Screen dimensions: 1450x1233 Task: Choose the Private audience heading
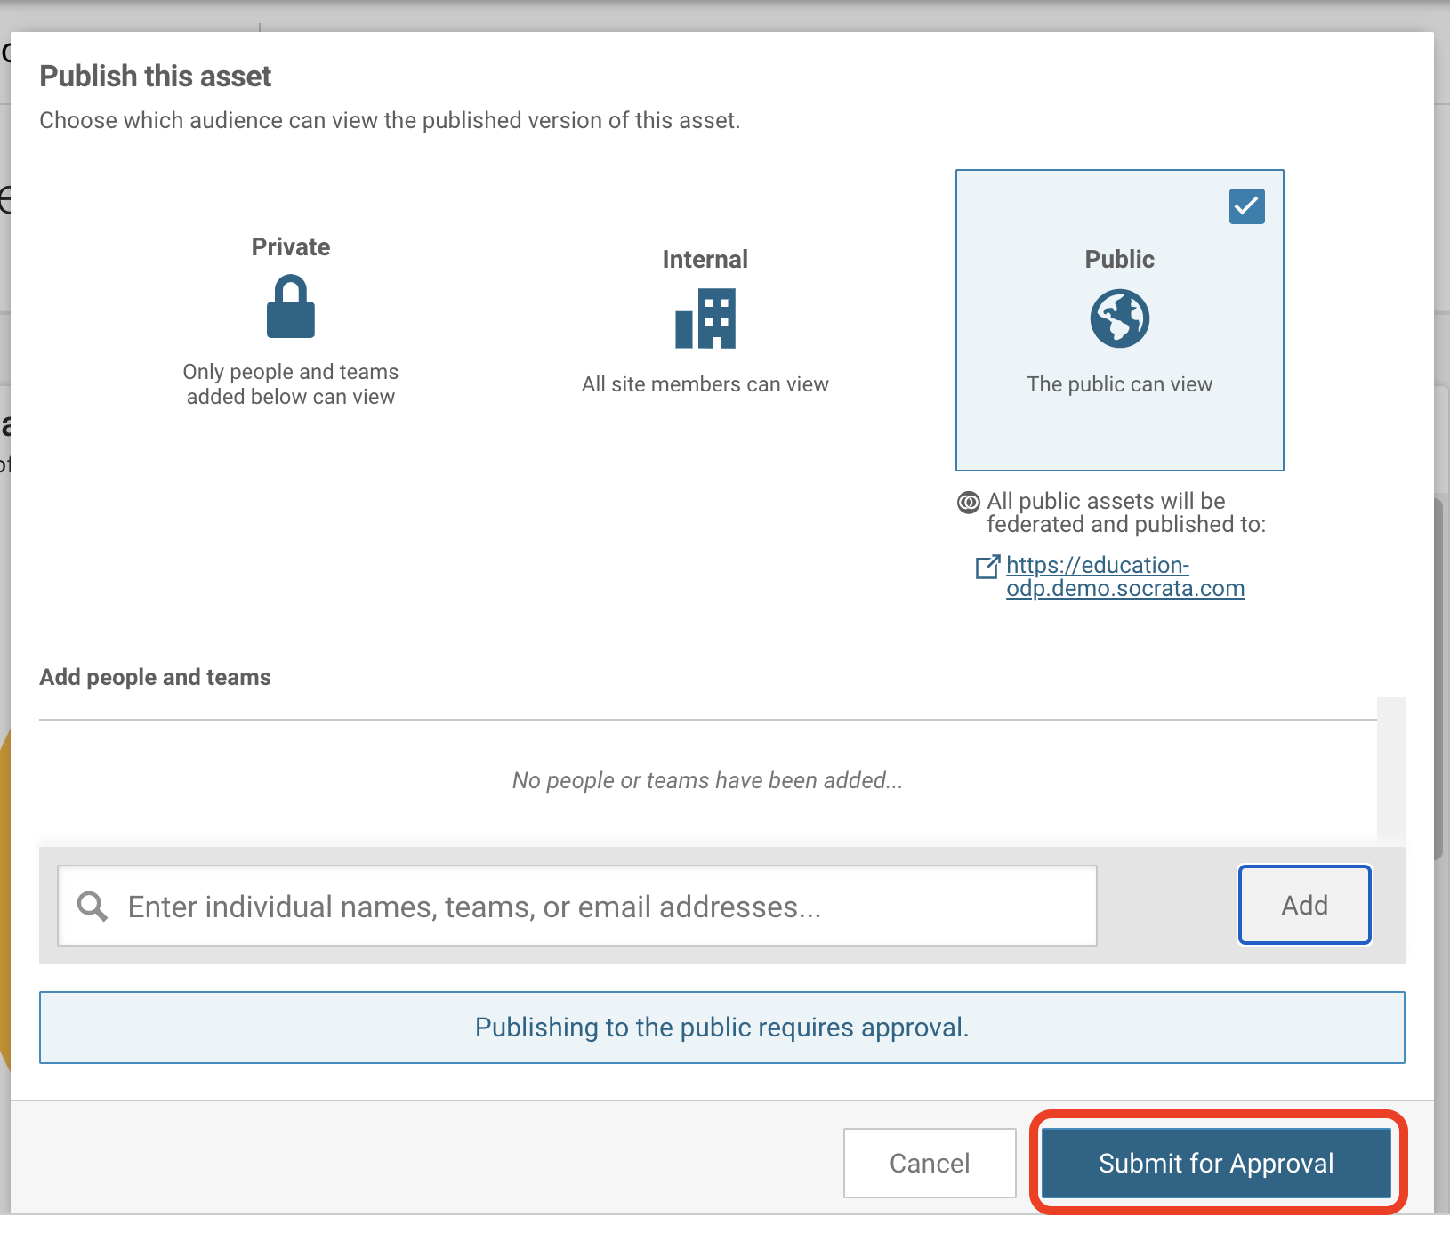(291, 246)
